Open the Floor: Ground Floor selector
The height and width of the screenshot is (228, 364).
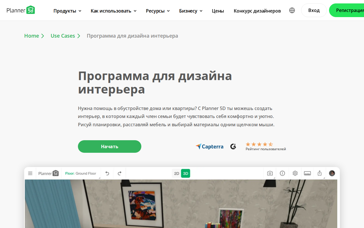pyautogui.click(x=81, y=173)
